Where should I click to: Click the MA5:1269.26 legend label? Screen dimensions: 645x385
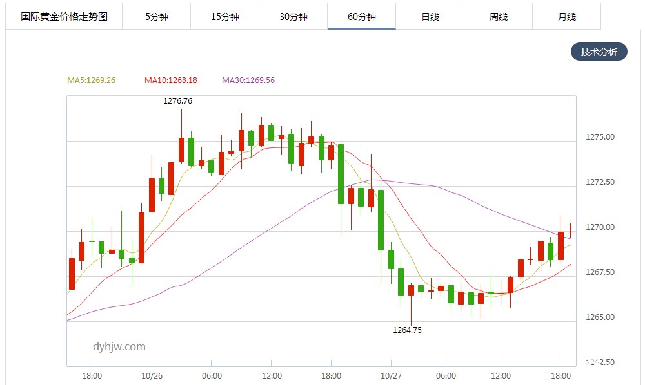(x=91, y=80)
